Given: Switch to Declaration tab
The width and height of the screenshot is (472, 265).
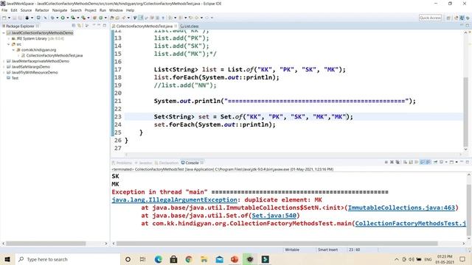Looking at the screenshot, I should [x=166, y=163].
